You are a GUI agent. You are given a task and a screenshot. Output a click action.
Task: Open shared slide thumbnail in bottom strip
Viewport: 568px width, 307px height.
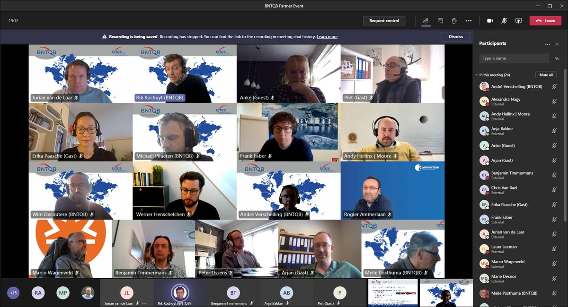coord(393,293)
